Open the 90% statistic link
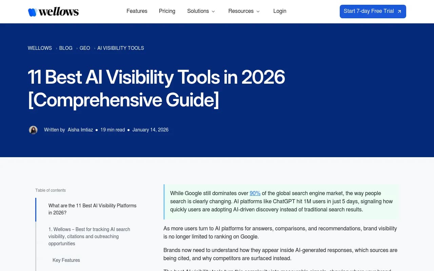 pyautogui.click(x=255, y=193)
